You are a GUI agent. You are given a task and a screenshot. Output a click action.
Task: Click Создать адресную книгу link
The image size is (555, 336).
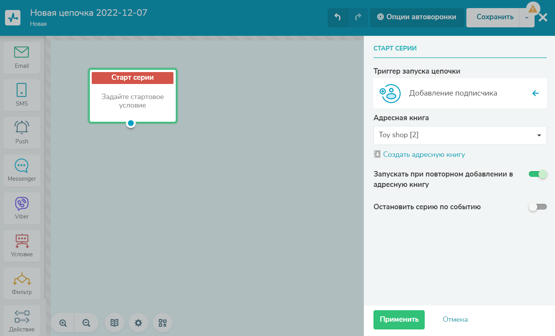pos(424,155)
